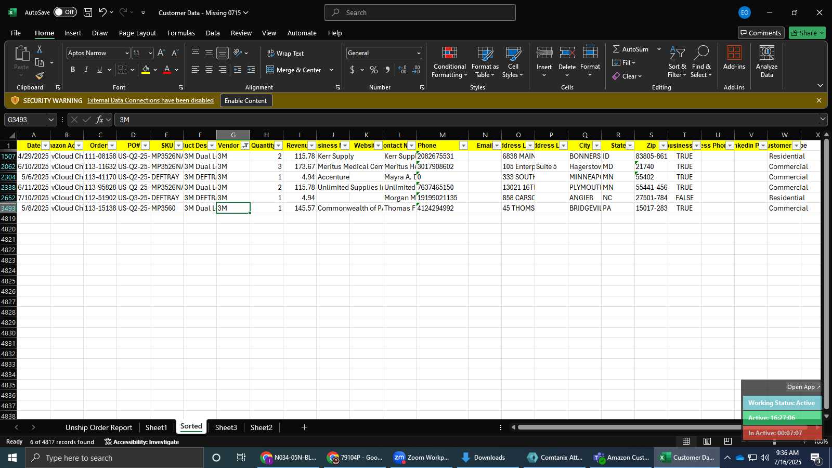Switch to Normal view in status bar
This screenshot has height=468, width=832.
point(686,441)
